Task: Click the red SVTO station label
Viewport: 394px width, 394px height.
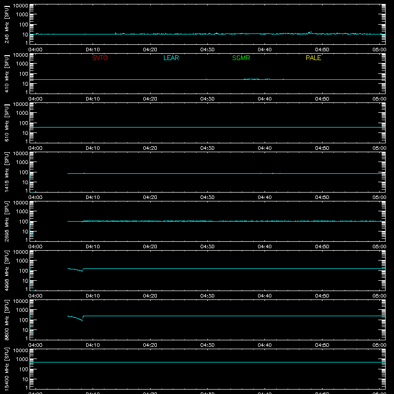Action: pos(100,58)
